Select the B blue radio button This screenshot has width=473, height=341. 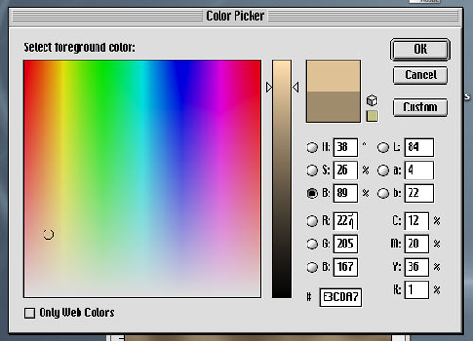312,267
